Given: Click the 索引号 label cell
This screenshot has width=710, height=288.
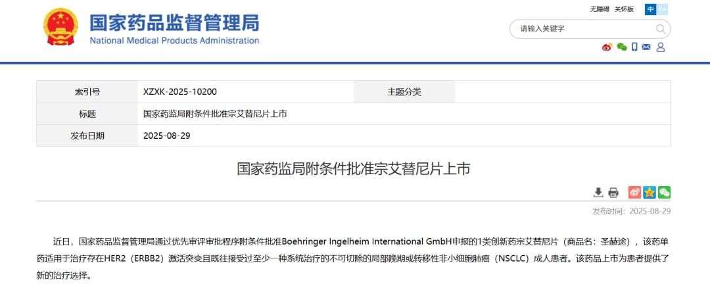Looking at the screenshot, I should pos(87,92).
